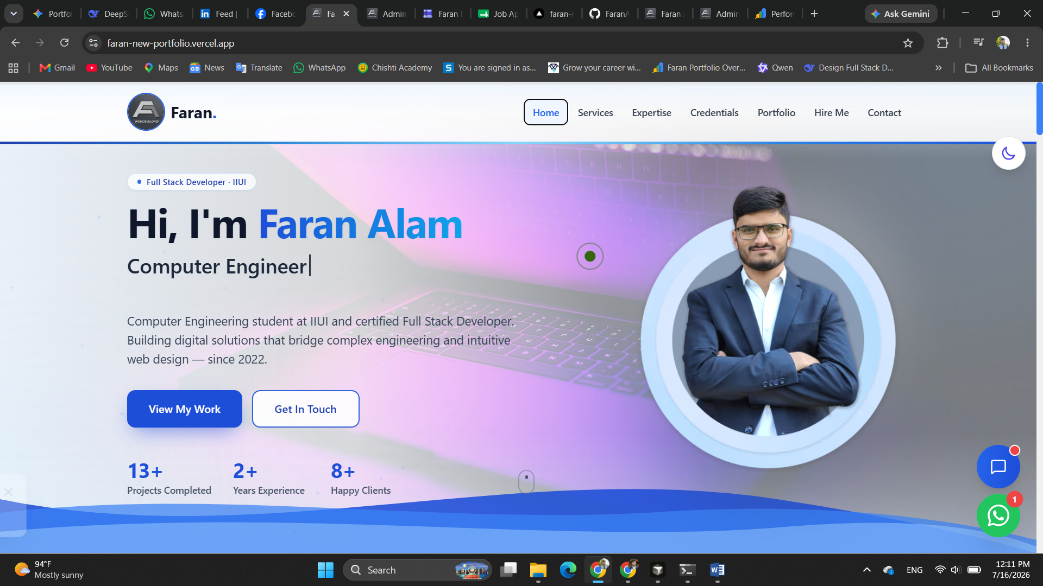Launch Microsoft Edge from the taskbar

(568, 570)
